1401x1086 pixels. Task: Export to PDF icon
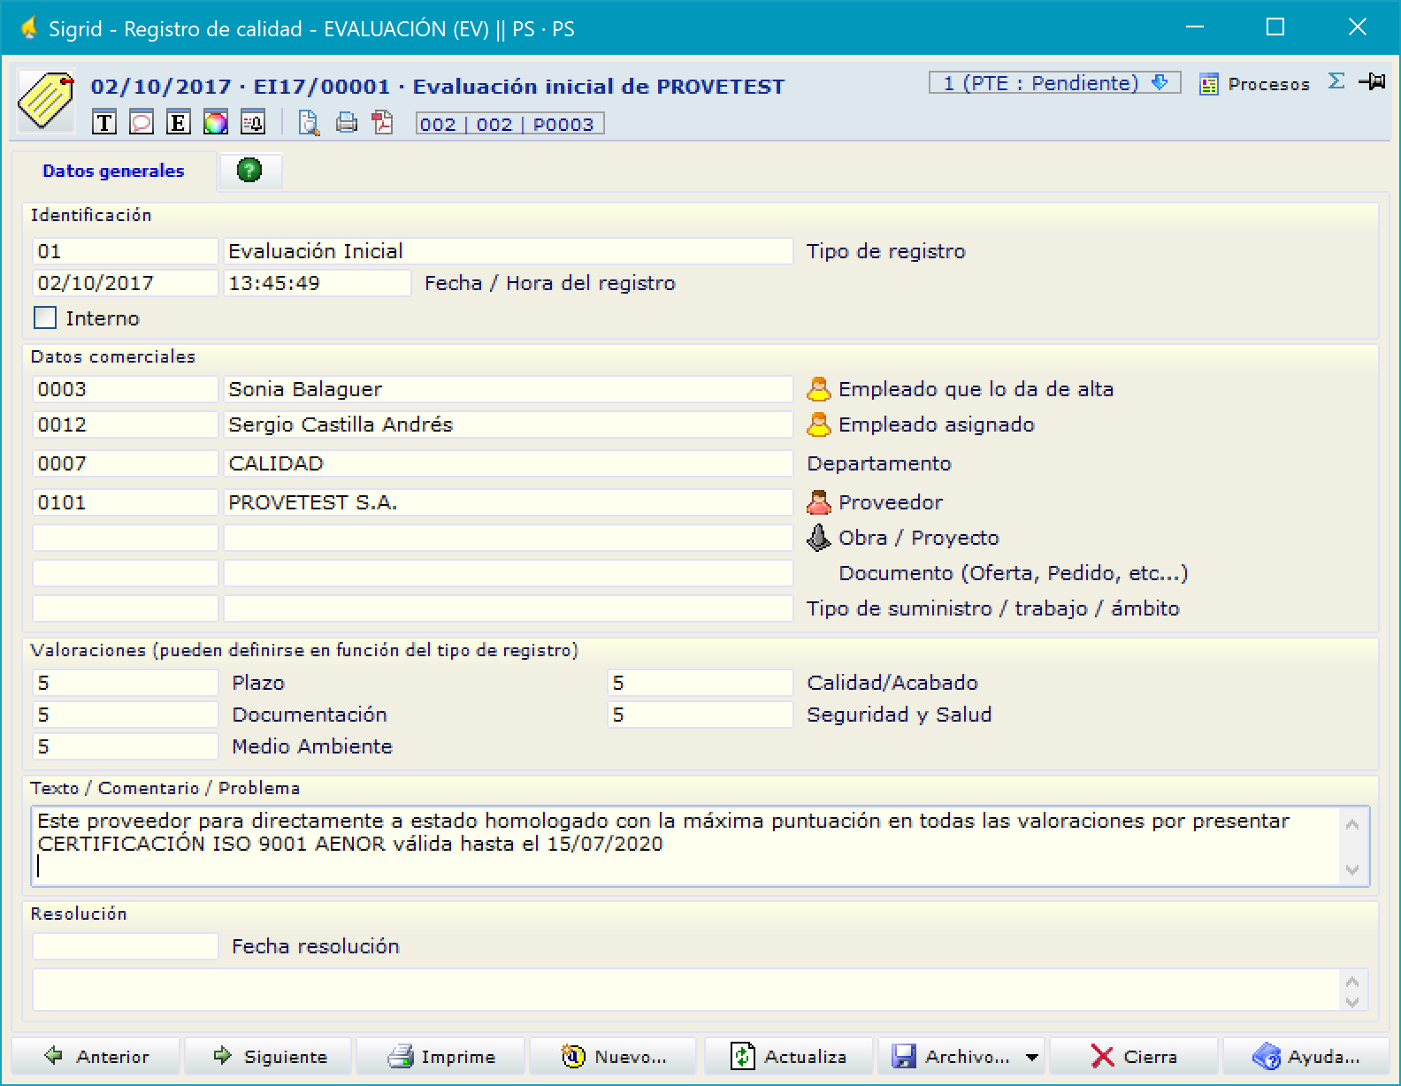pos(383,123)
